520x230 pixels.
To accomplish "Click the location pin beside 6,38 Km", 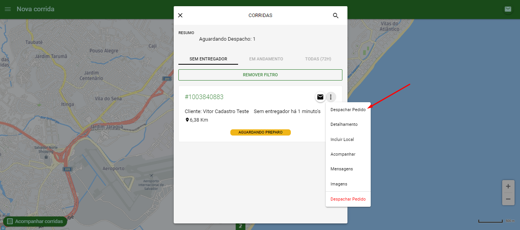I will (x=187, y=120).
